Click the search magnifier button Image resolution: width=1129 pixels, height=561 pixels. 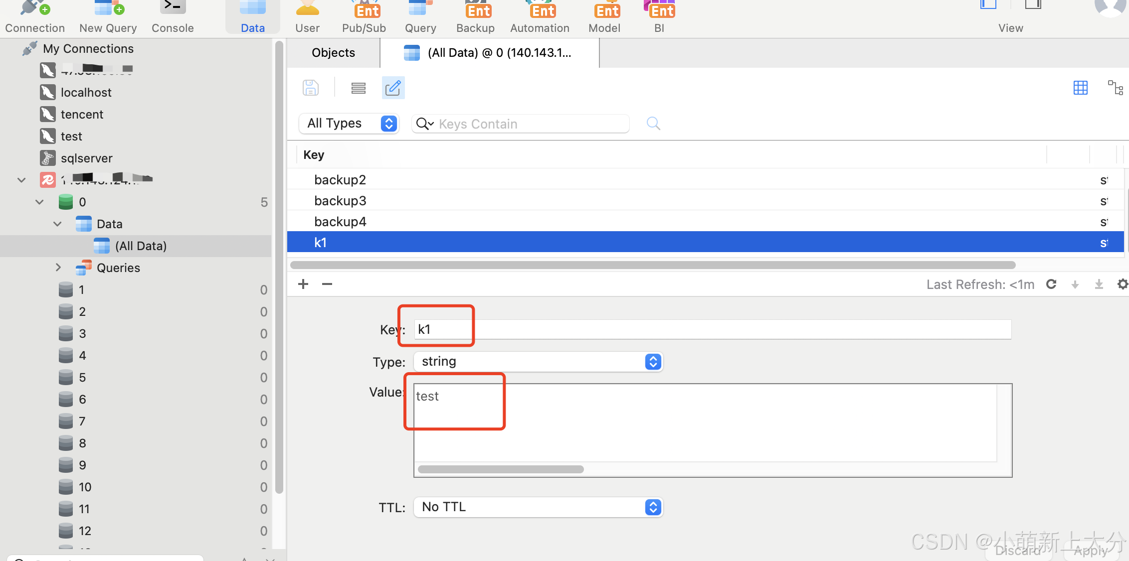point(653,124)
